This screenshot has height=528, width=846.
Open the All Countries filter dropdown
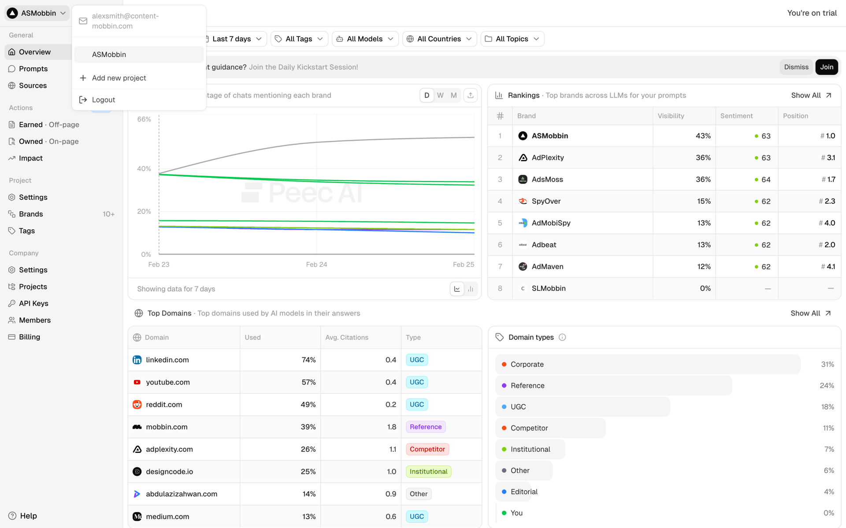[440, 39]
